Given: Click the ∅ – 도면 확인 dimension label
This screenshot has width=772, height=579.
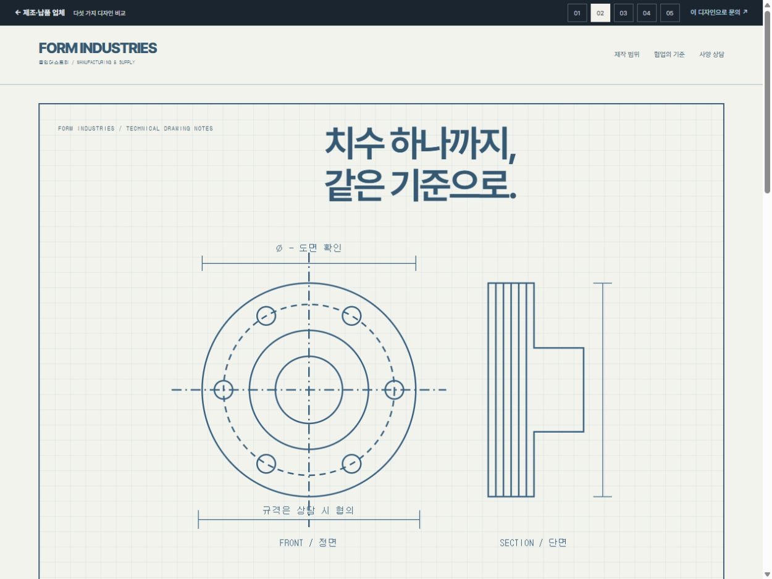Looking at the screenshot, I should [x=309, y=248].
